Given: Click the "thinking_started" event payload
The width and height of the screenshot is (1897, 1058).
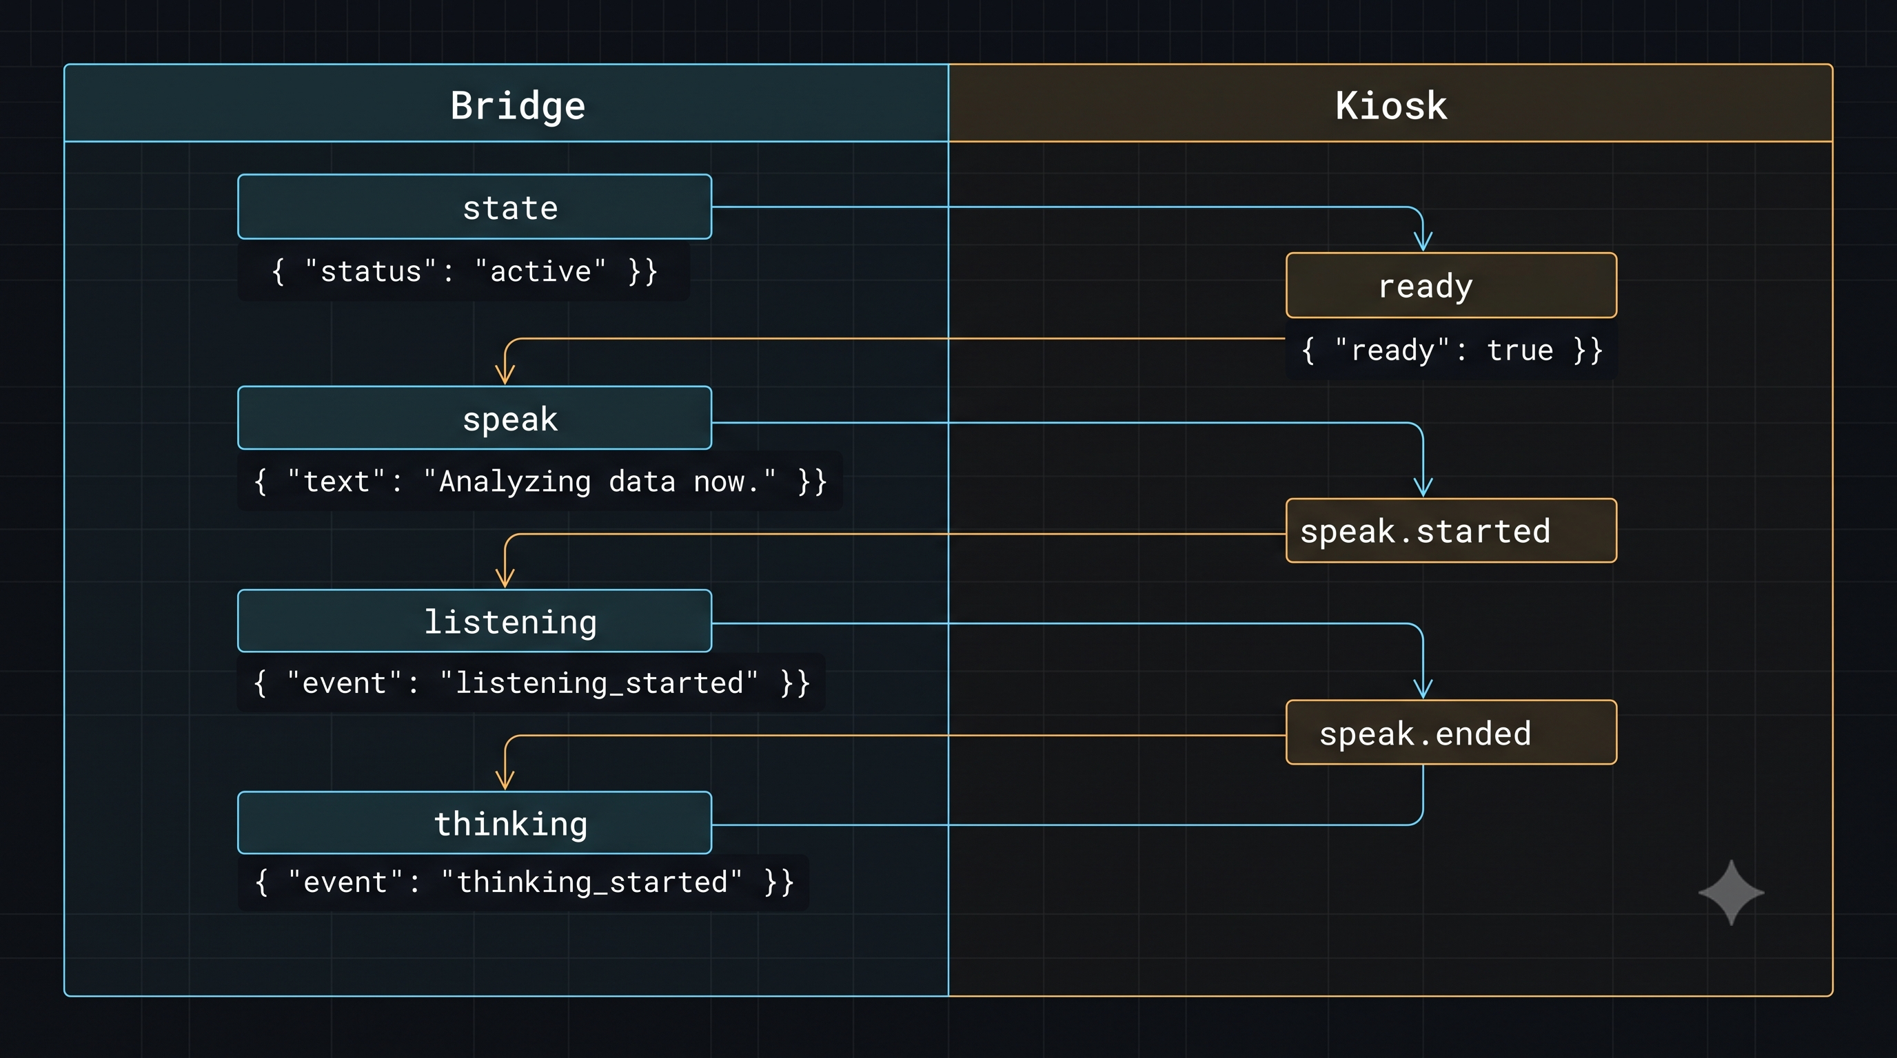Looking at the screenshot, I should 524,882.
